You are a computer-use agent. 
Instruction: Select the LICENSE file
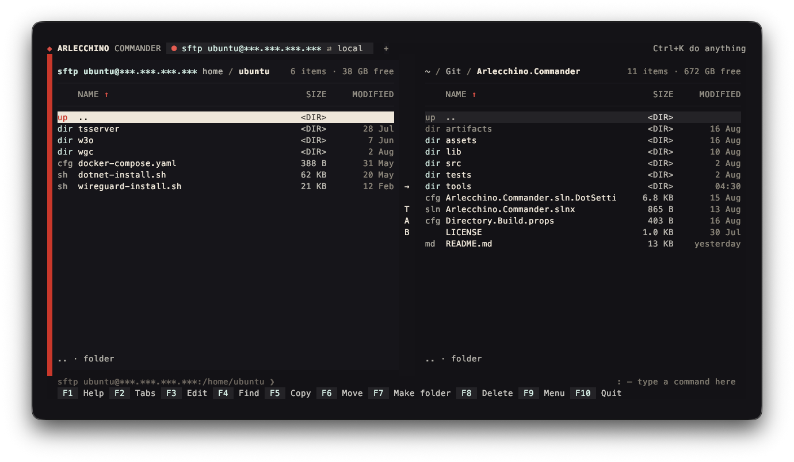point(583,232)
